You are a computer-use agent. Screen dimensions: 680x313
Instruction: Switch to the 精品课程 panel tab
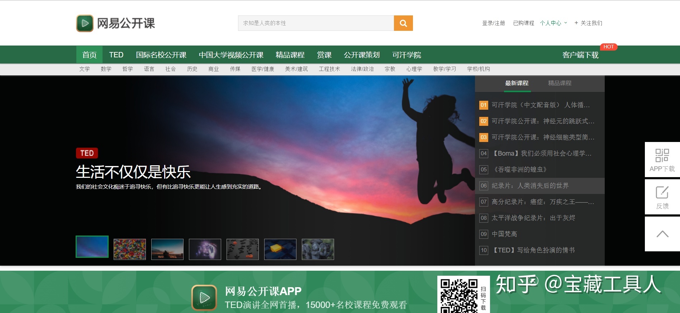pyautogui.click(x=560, y=83)
